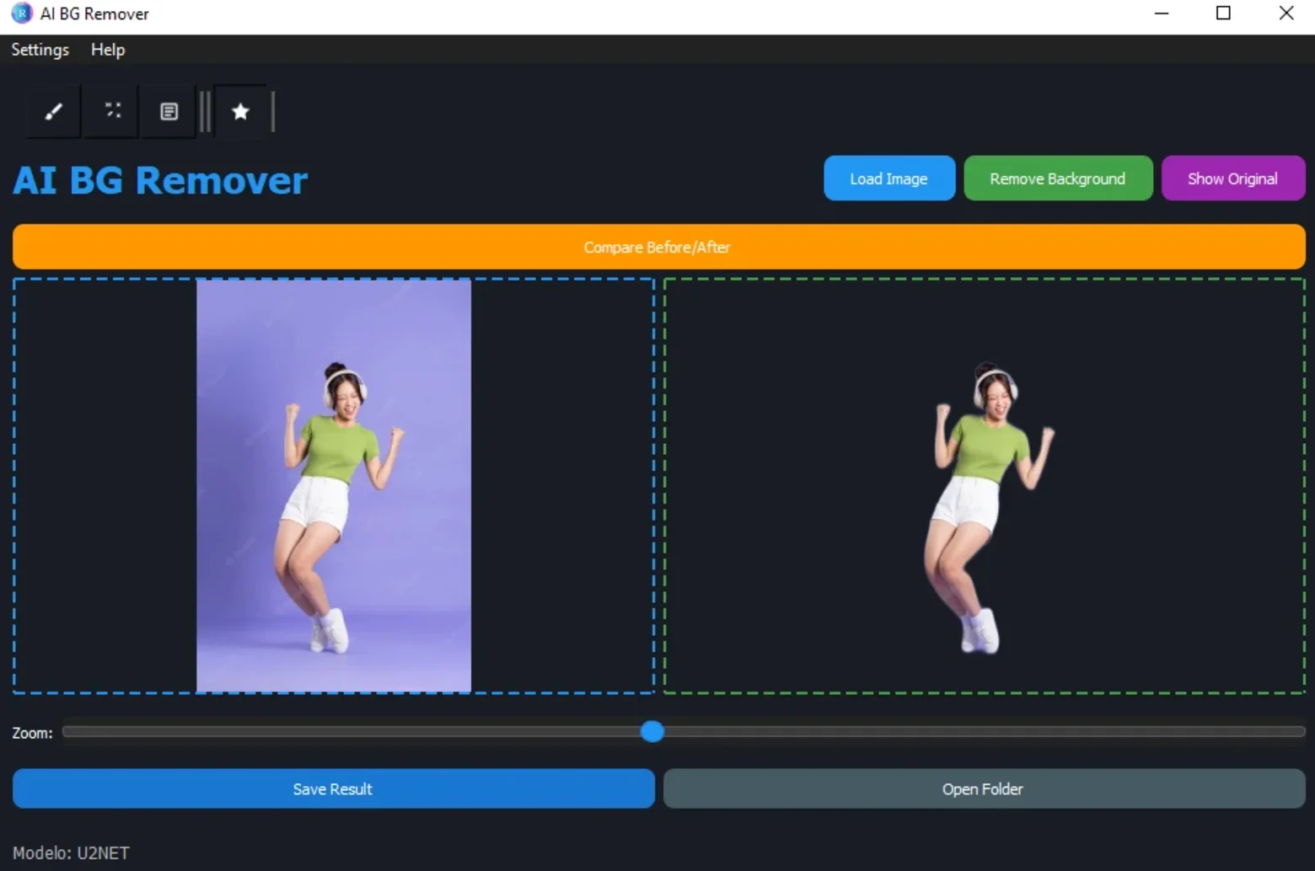Click the magic wand sparkle tool icon
This screenshot has width=1315, height=871.
pyautogui.click(x=112, y=111)
